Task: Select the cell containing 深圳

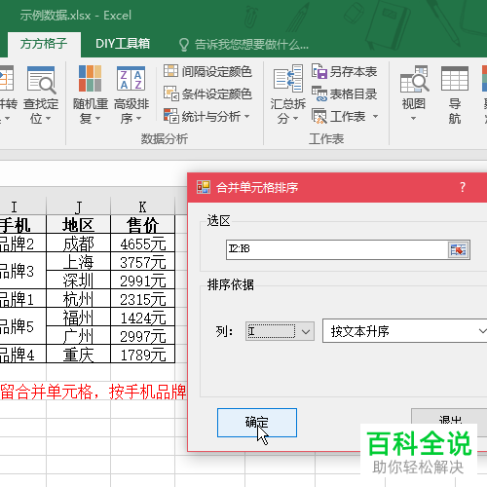Action: pos(78,281)
